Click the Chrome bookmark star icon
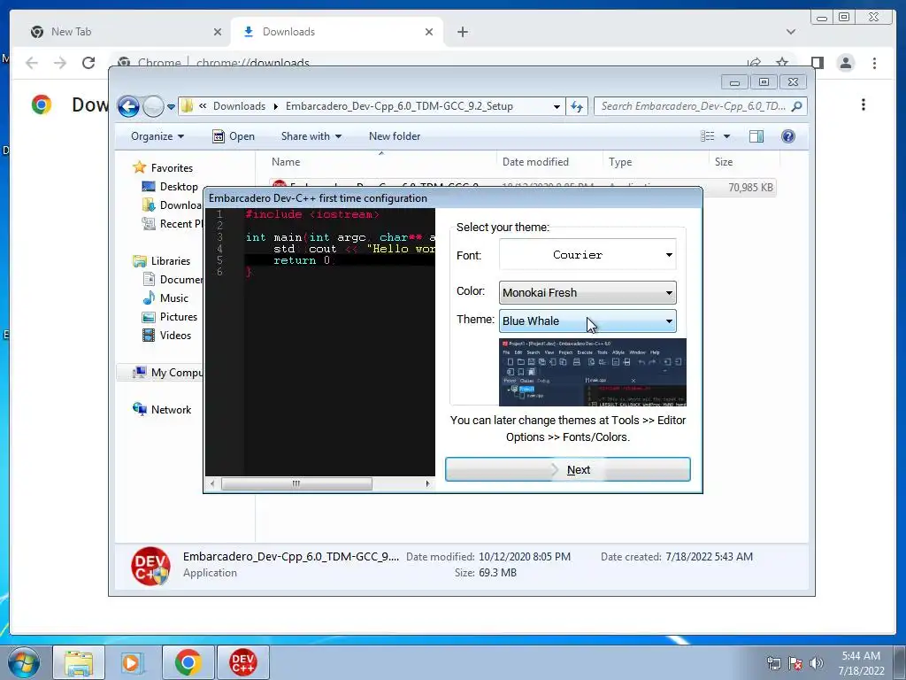 (x=782, y=61)
